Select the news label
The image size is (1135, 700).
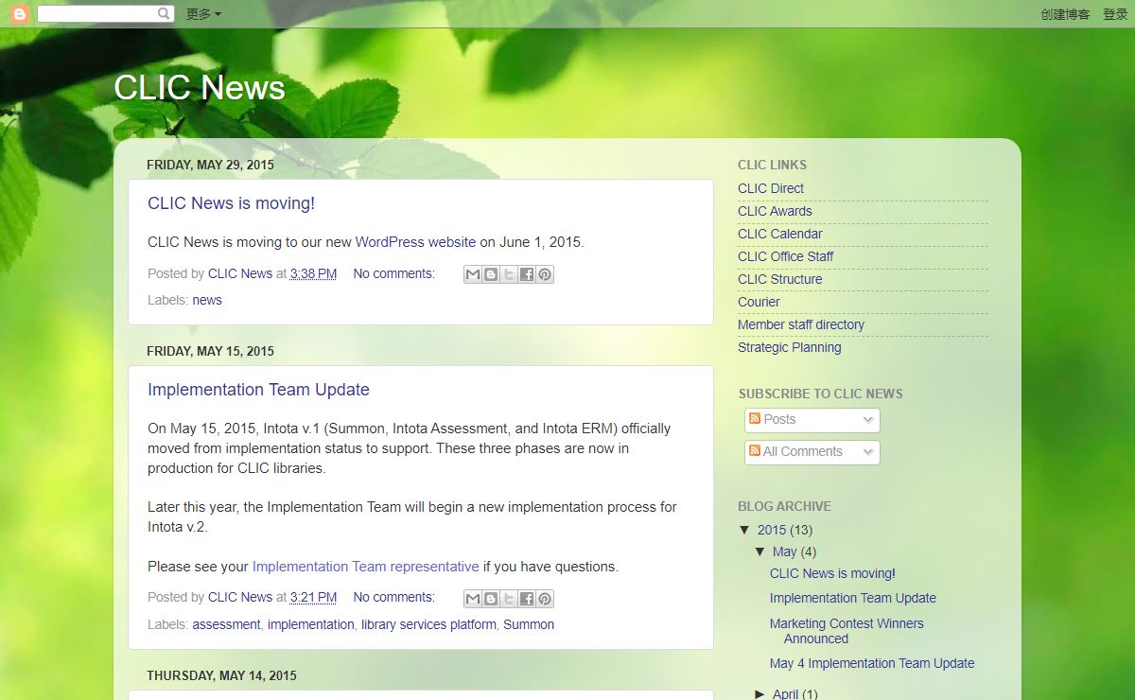tap(207, 300)
